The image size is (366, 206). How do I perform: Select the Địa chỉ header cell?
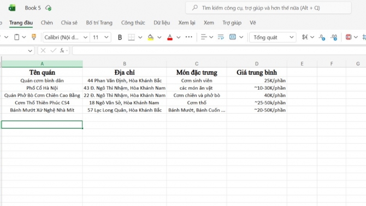tap(125, 73)
